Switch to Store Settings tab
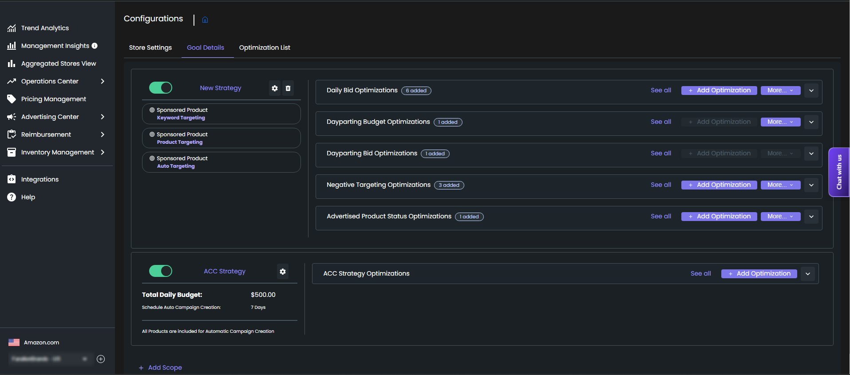Image resolution: width=850 pixels, height=375 pixels. coord(150,47)
